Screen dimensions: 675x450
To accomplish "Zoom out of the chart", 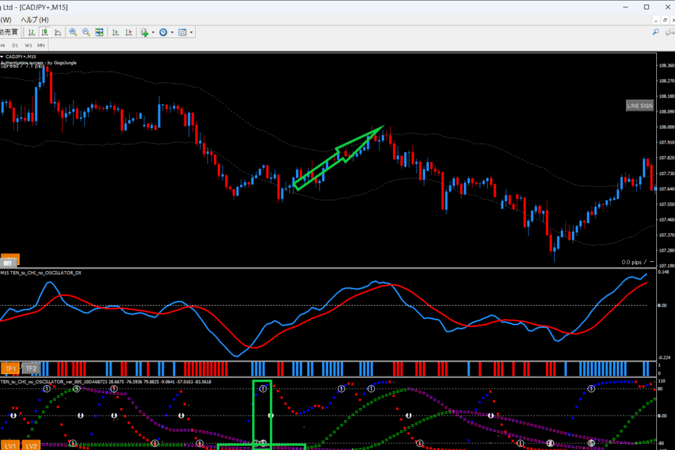I will point(86,32).
